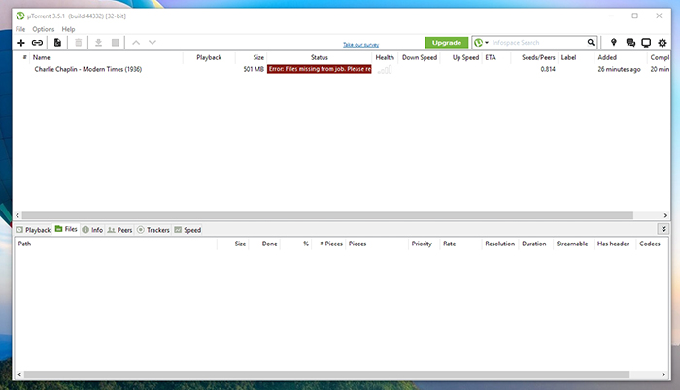
Task: Click the Start Torrent download icon
Action: click(98, 43)
